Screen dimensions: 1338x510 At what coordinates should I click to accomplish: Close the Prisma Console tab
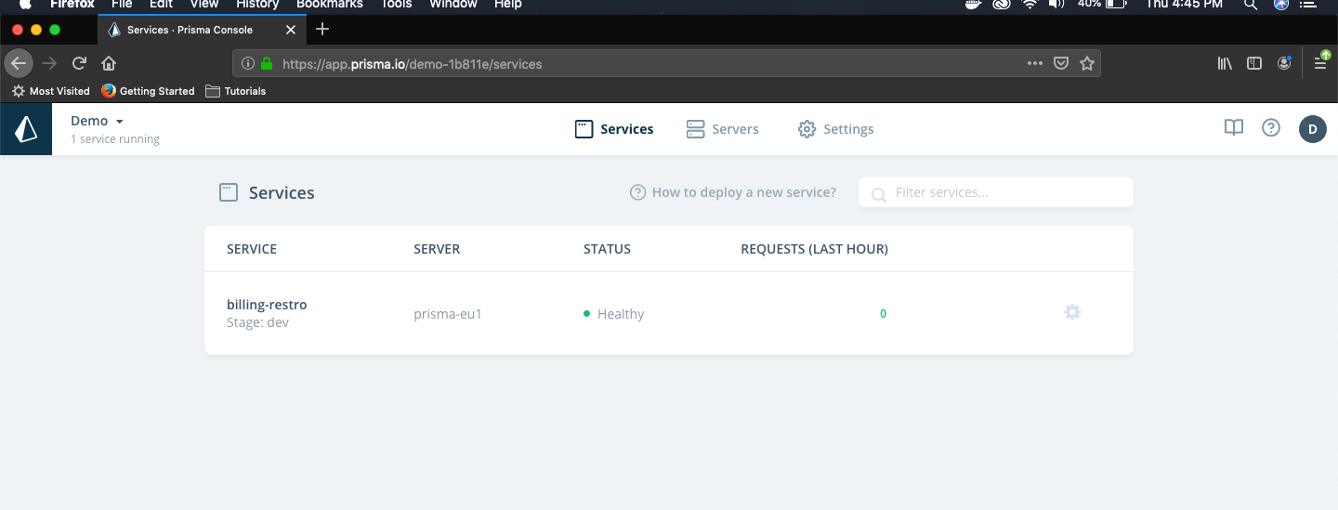pos(291,30)
